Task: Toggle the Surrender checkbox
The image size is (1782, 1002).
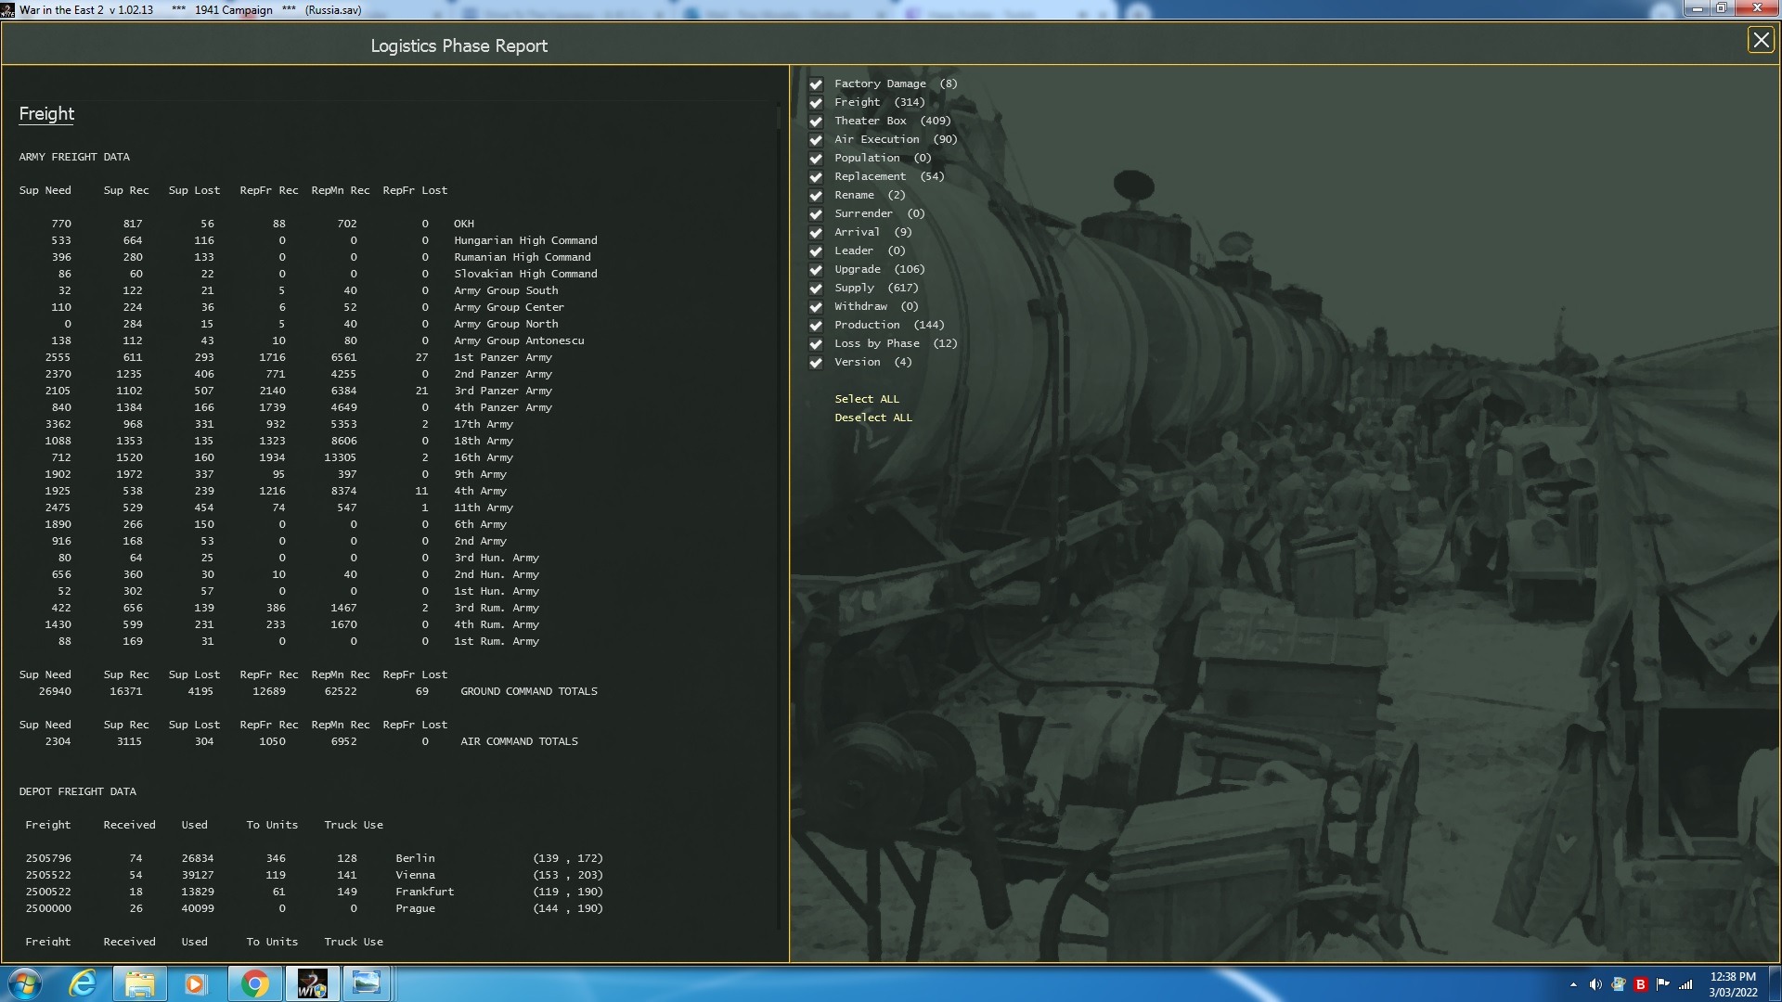Action: click(816, 213)
